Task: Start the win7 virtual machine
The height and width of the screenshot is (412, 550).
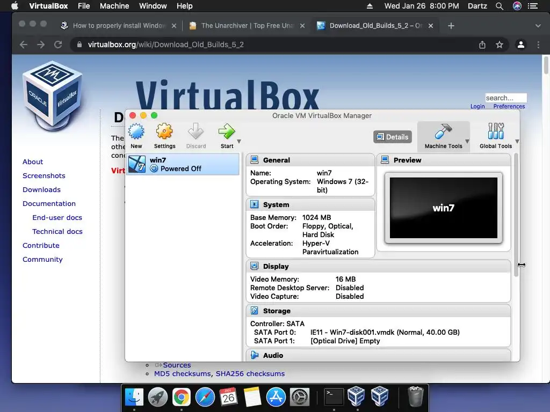Action: point(227,136)
